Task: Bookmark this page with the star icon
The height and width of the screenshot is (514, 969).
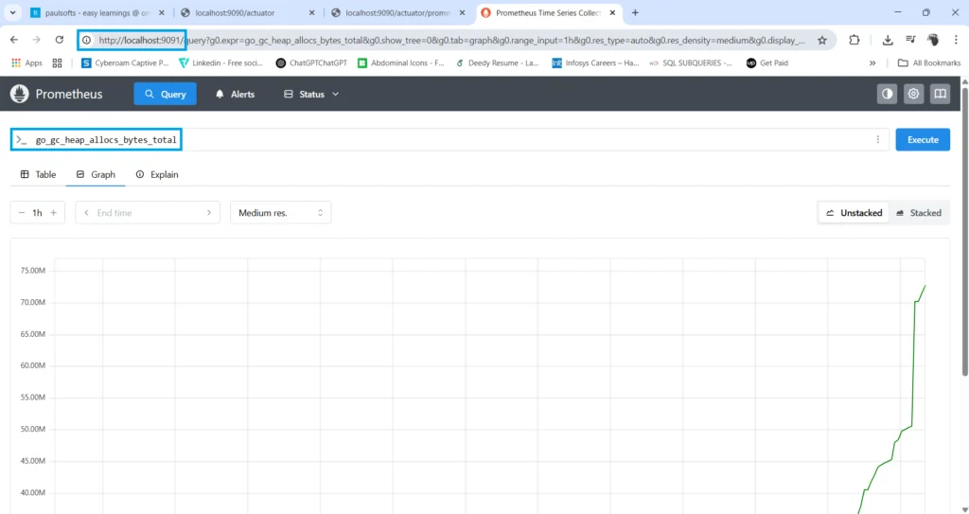Action: [x=822, y=40]
